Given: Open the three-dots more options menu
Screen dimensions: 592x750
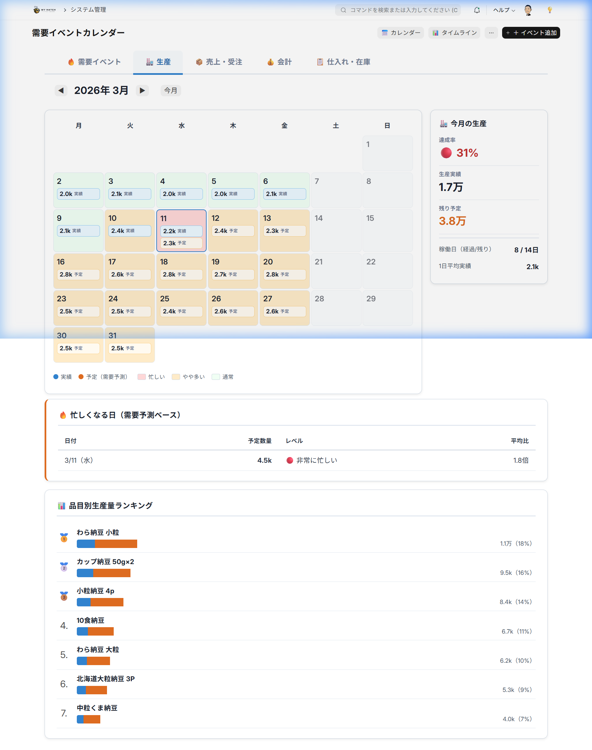Looking at the screenshot, I should tap(491, 33).
